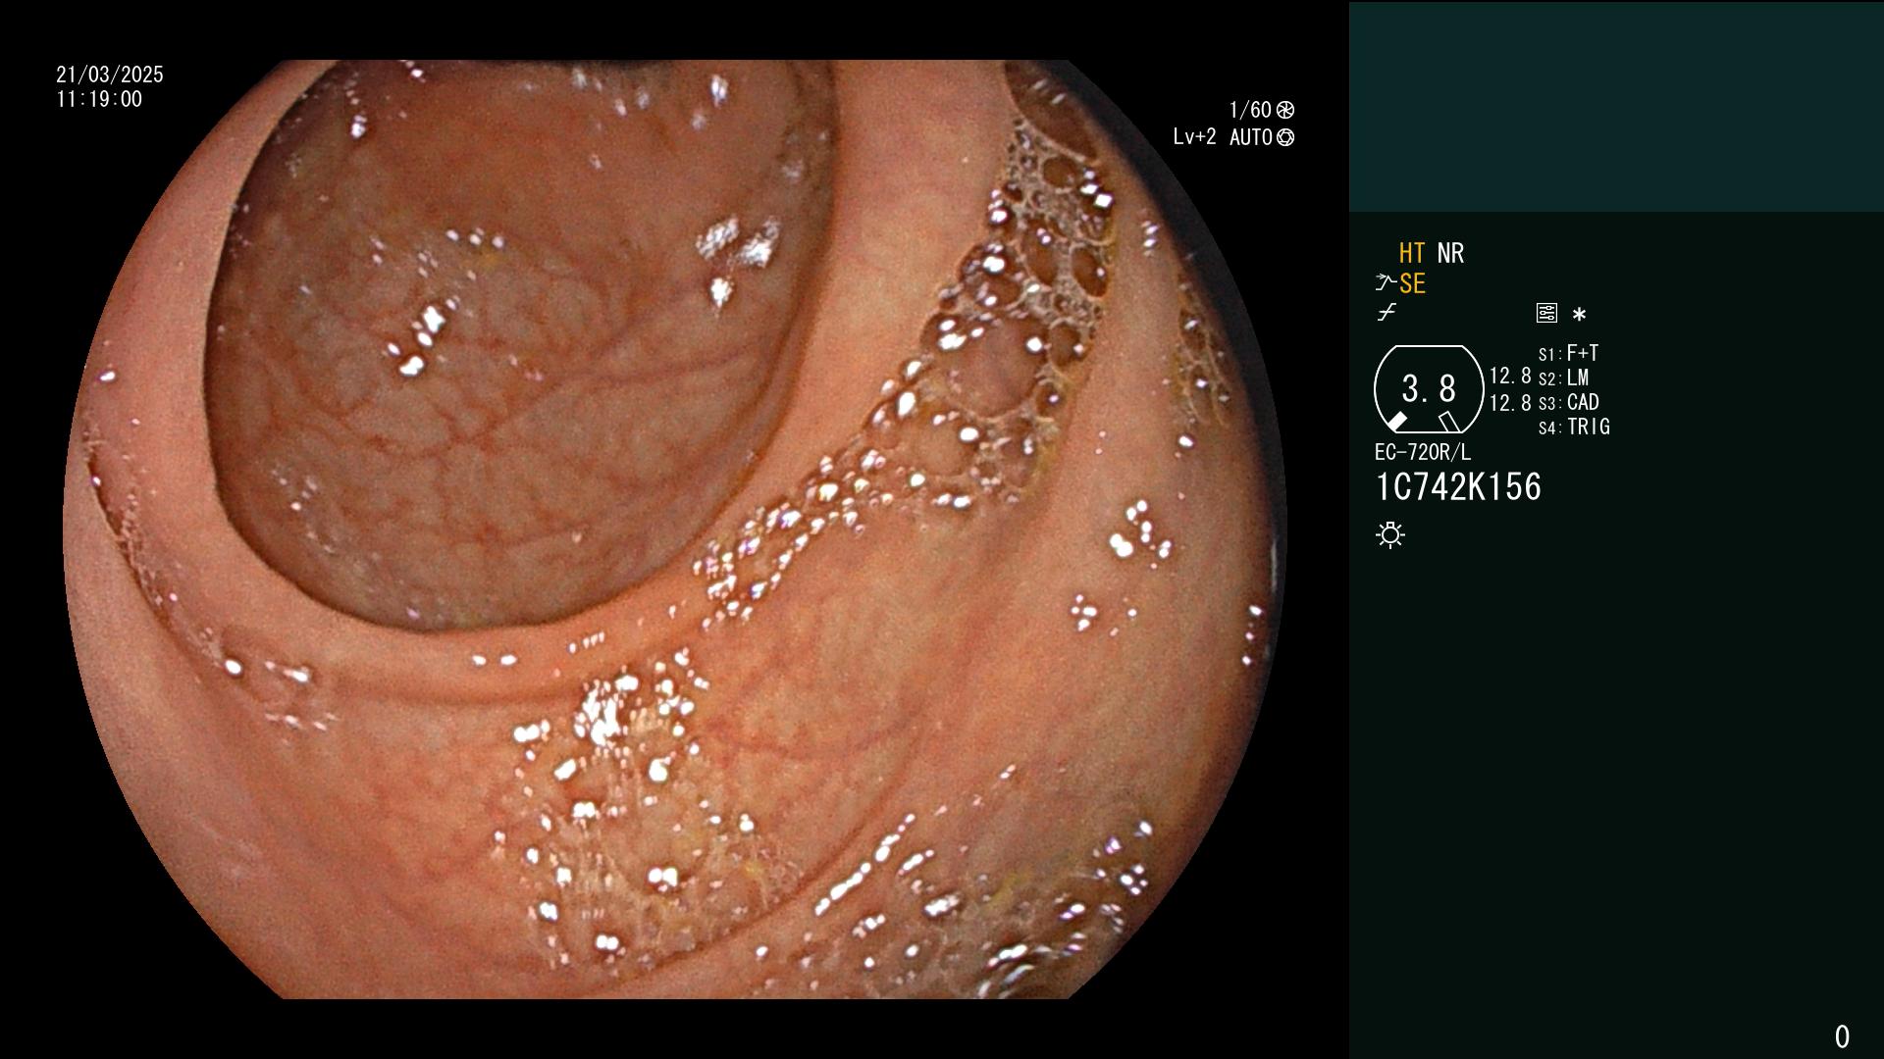Click the image counter 0 at bottom right
The image size is (1884, 1059).
pos(1842,1036)
